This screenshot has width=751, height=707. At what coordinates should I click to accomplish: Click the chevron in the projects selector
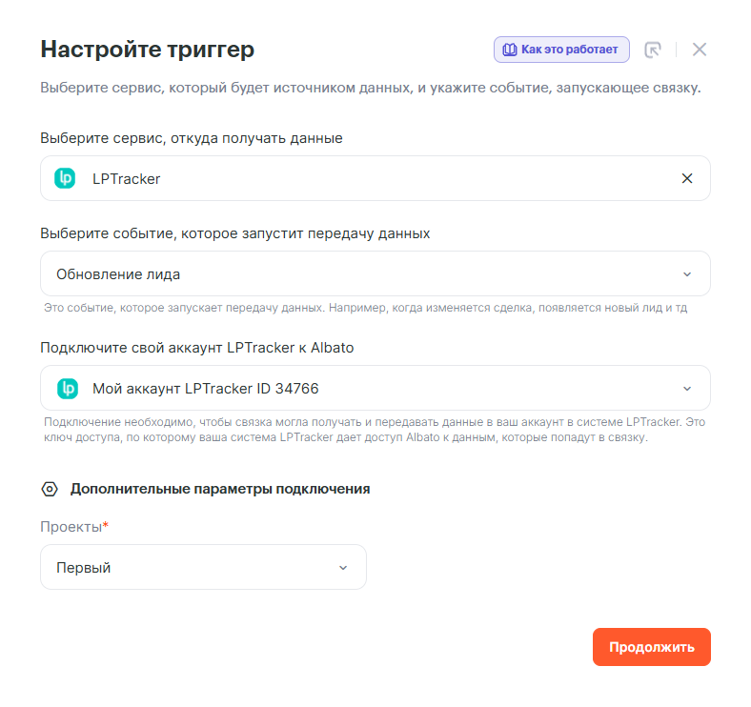(x=343, y=568)
